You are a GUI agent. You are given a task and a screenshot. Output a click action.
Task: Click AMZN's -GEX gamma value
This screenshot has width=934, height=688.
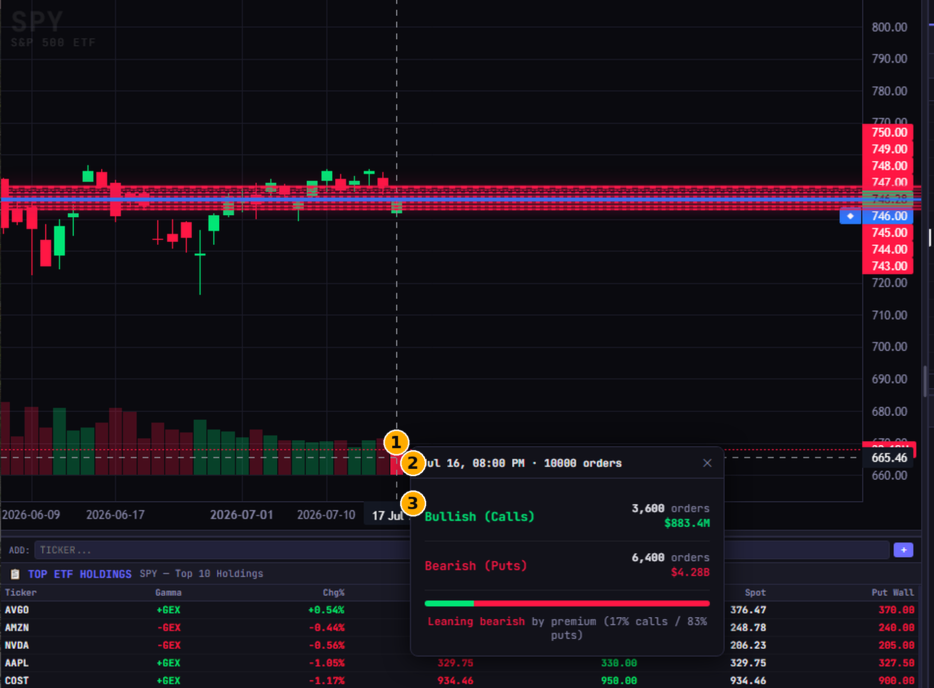tap(169, 628)
